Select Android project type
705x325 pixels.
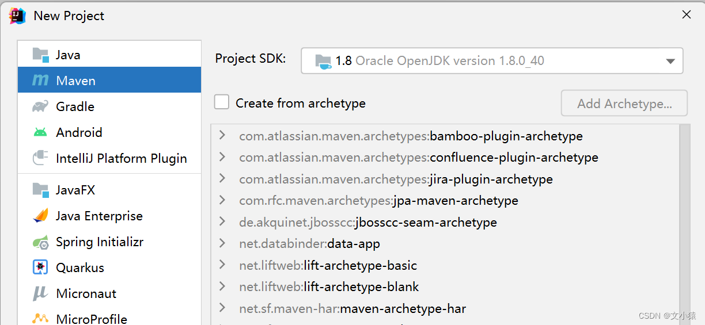[x=109, y=132]
